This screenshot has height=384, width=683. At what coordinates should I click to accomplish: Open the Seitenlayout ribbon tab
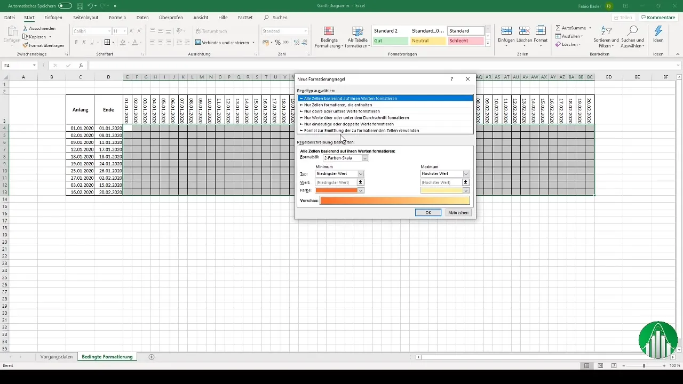click(85, 18)
